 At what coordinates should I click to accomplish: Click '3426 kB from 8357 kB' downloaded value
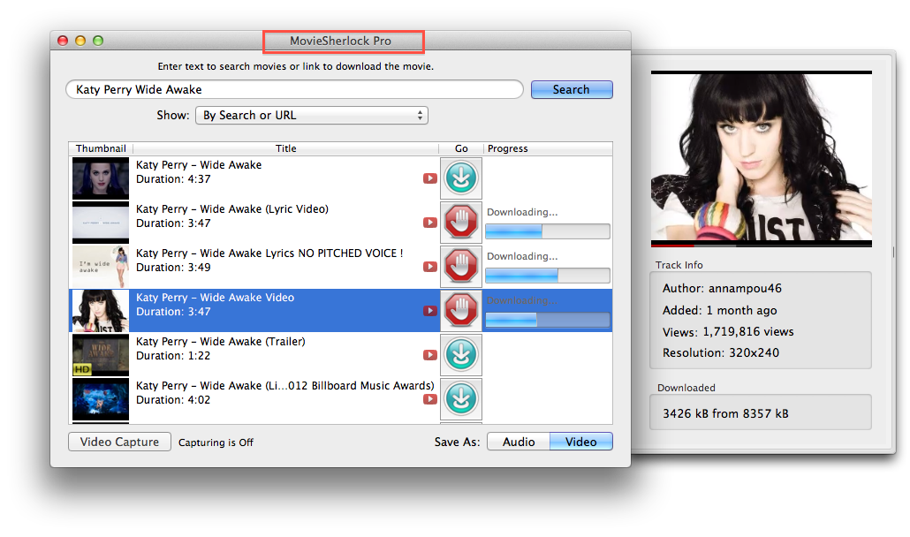click(x=725, y=413)
